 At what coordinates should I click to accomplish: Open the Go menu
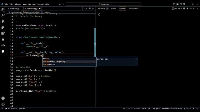[29, 4]
